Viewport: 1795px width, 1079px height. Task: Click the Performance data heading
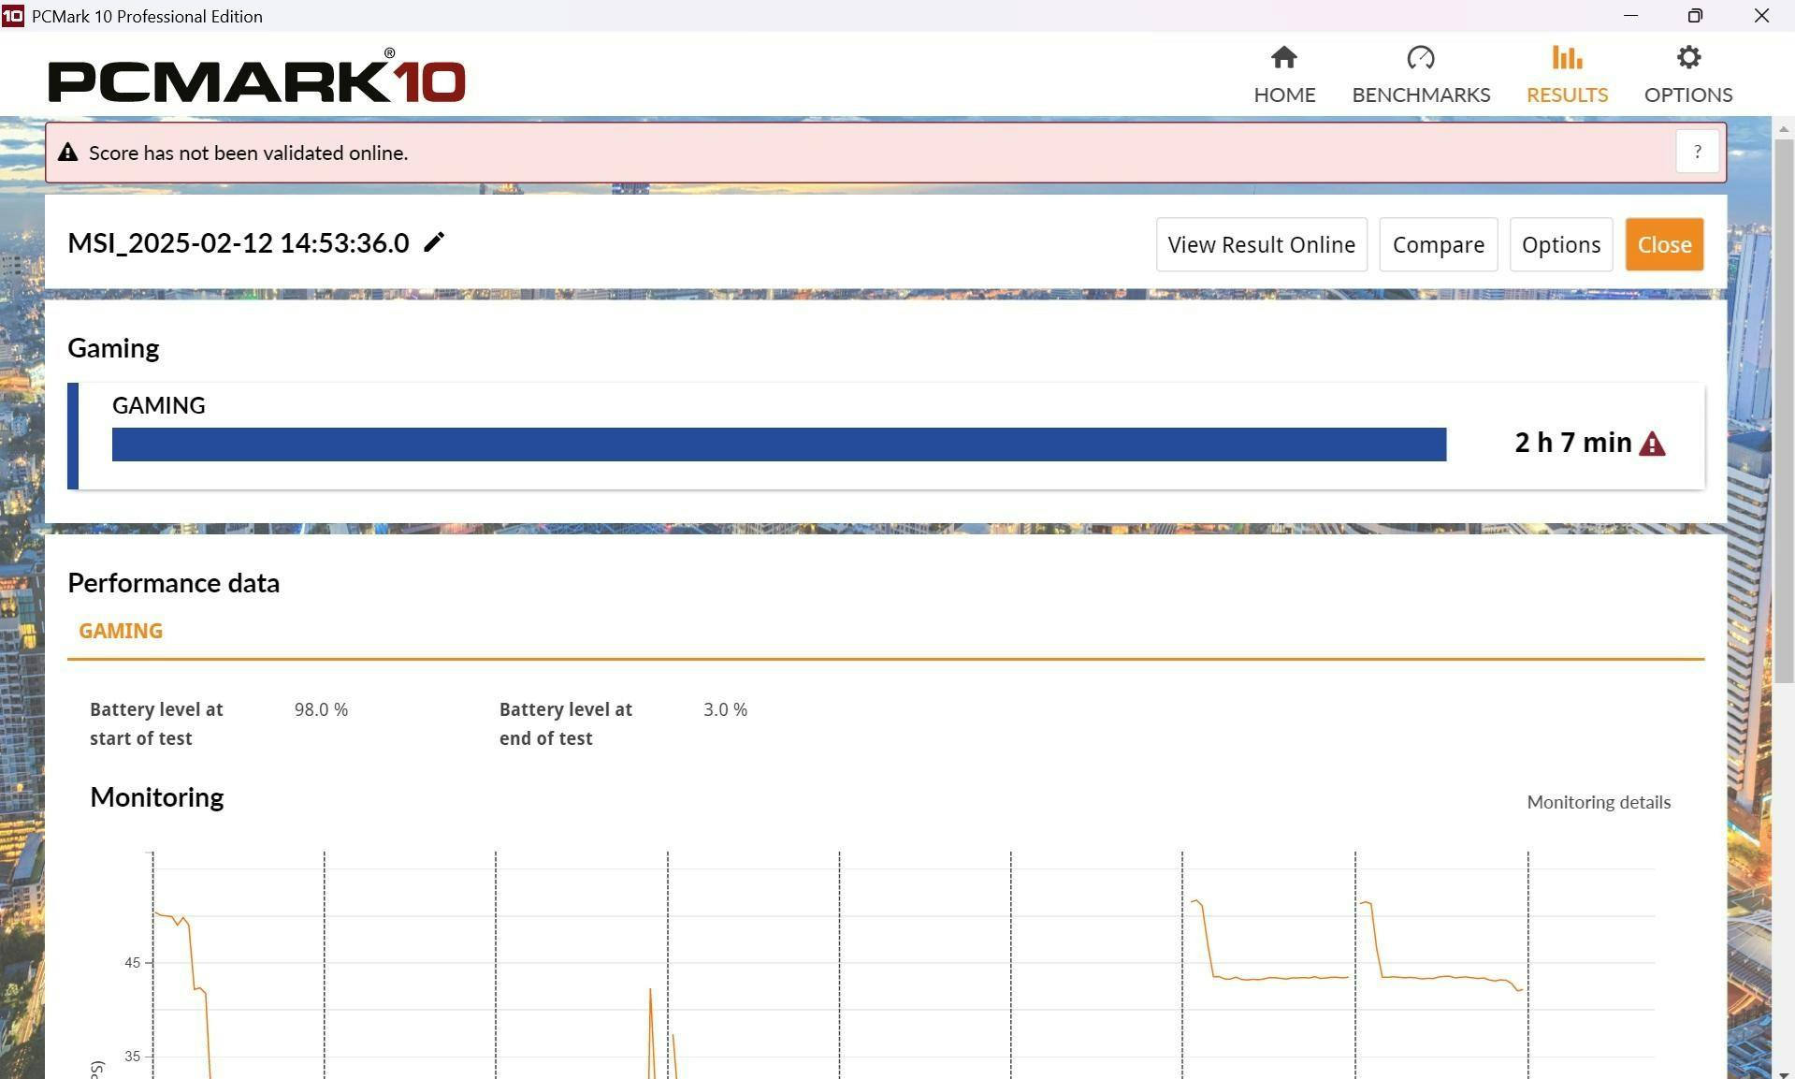(173, 583)
